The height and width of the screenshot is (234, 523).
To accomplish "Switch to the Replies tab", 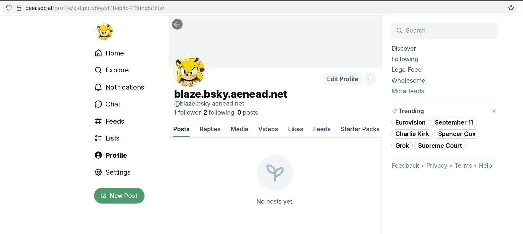I will click(x=210, y=129).
